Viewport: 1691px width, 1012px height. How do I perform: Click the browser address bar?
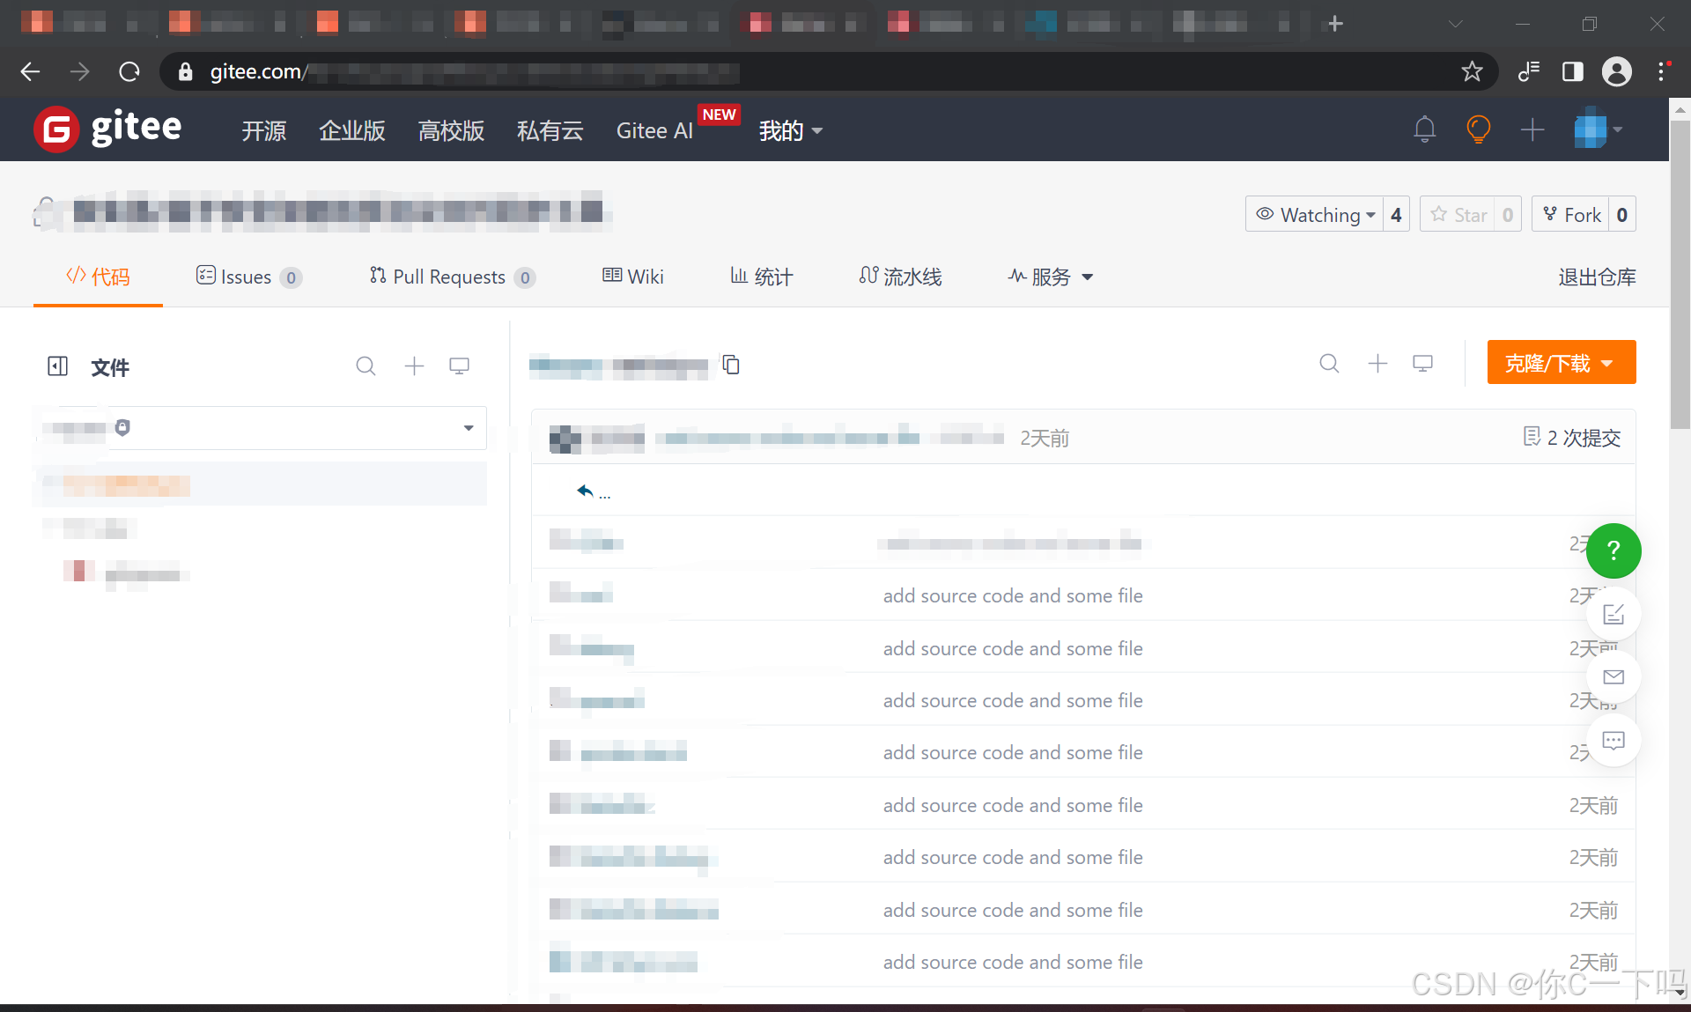coord(793,71)
